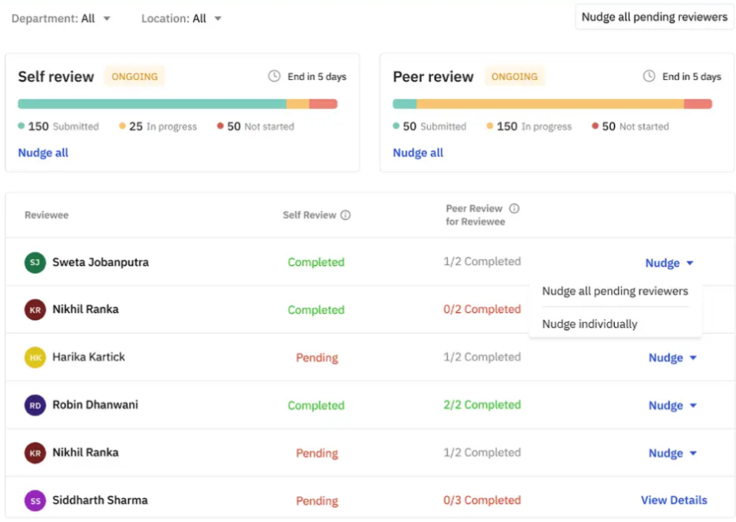
Task: Click Robin Dhanwani's Completed self review status
Action: tap(316, 405)
